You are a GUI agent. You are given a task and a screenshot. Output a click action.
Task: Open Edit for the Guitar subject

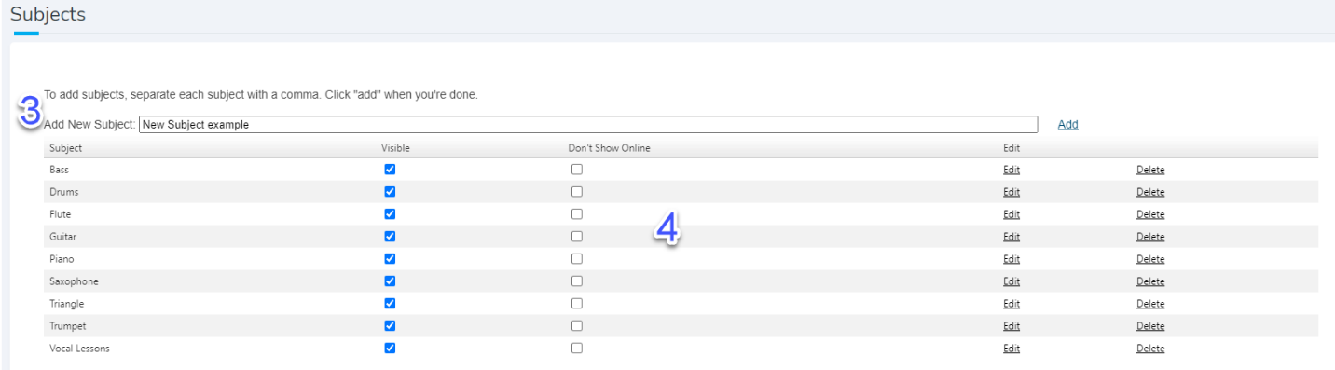1011,237
